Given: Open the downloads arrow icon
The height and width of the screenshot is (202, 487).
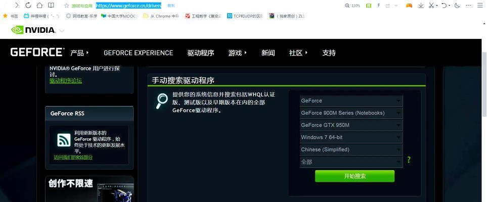Looking at the screenshot, I should (x=421, y=5).
